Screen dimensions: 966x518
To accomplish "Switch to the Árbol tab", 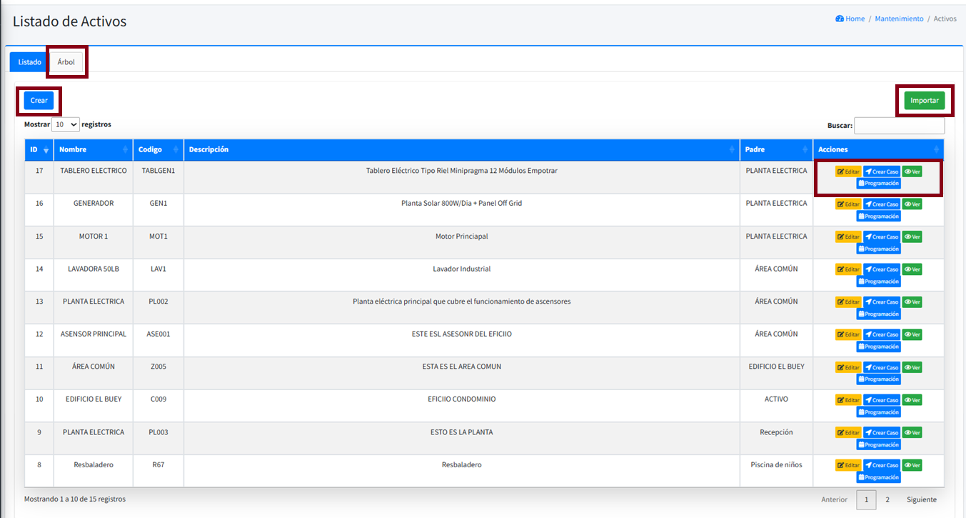I will (66, 62).
